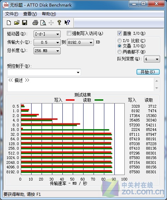Click the Print toolbar icon
The image size is (167, 200).
click(35, 23)
